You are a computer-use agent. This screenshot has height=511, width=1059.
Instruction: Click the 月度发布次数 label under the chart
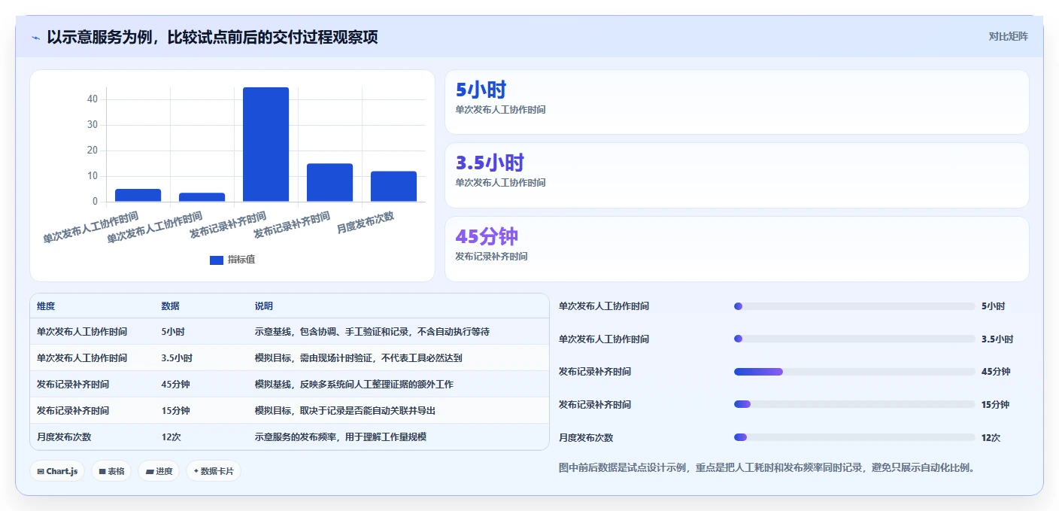point(366,223)
